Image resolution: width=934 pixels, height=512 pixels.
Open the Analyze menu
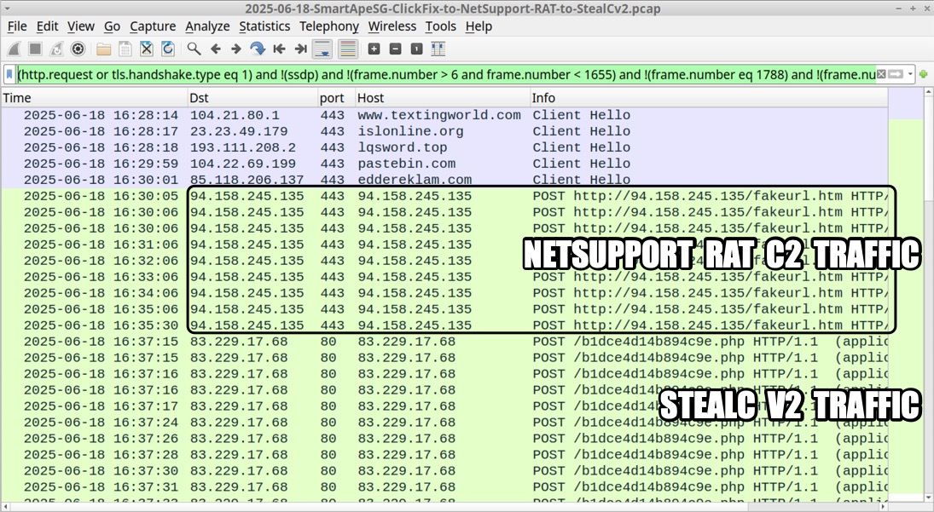tap(207, 26)
